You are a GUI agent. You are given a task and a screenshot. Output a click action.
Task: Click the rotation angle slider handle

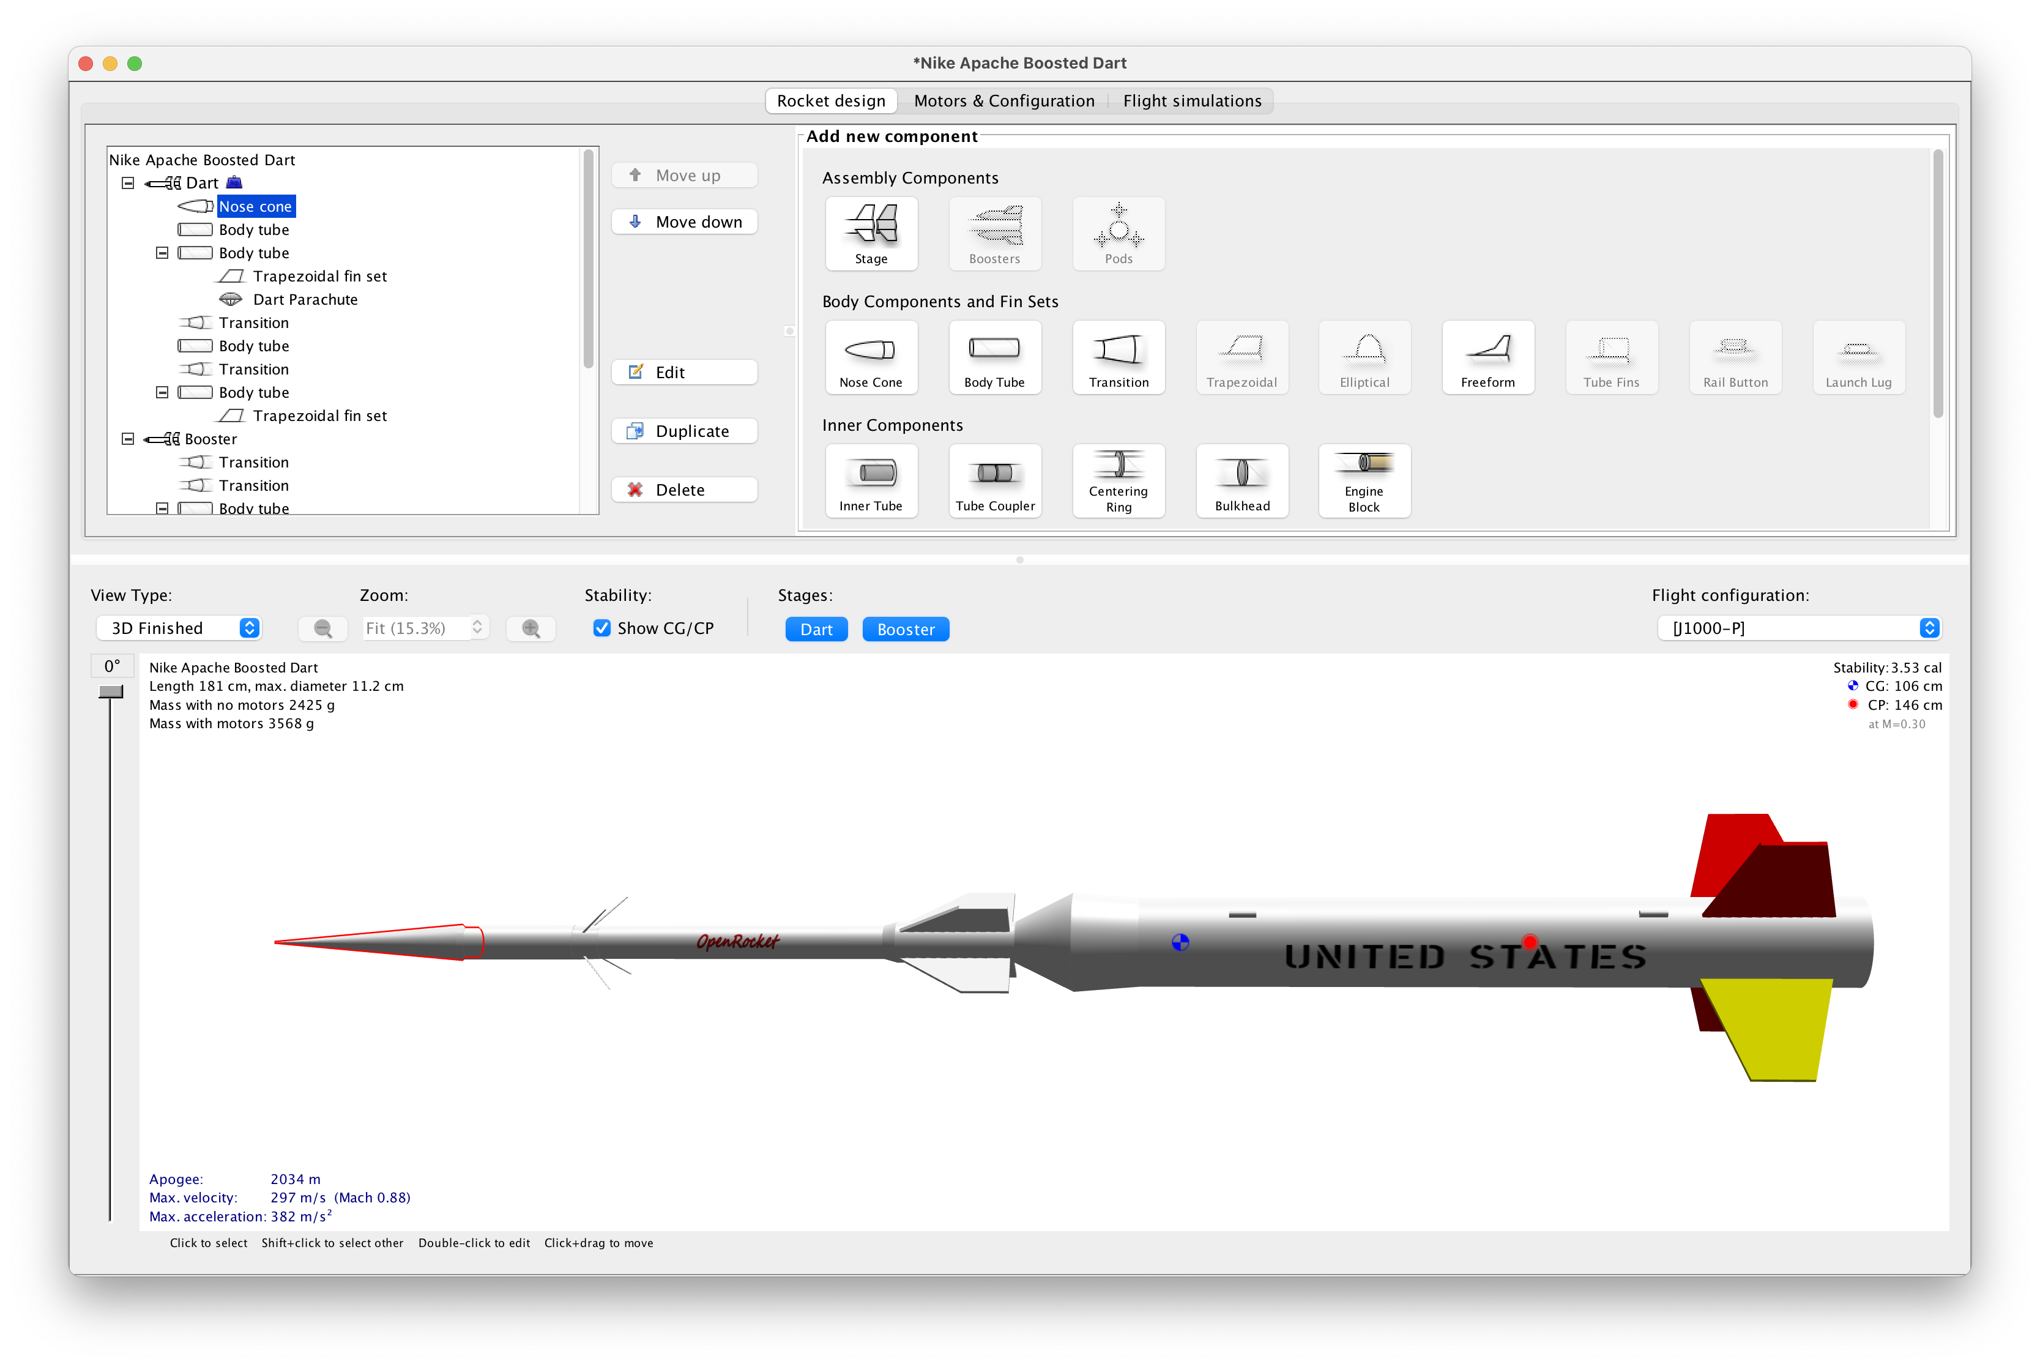pyautogui.click(x=111, y=692)
